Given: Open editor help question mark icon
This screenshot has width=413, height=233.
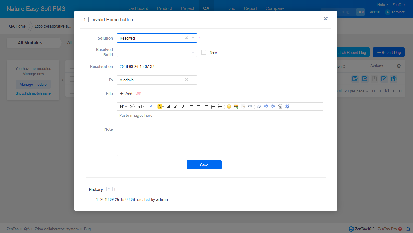Looking at the screenshot, I should point(287,107).
